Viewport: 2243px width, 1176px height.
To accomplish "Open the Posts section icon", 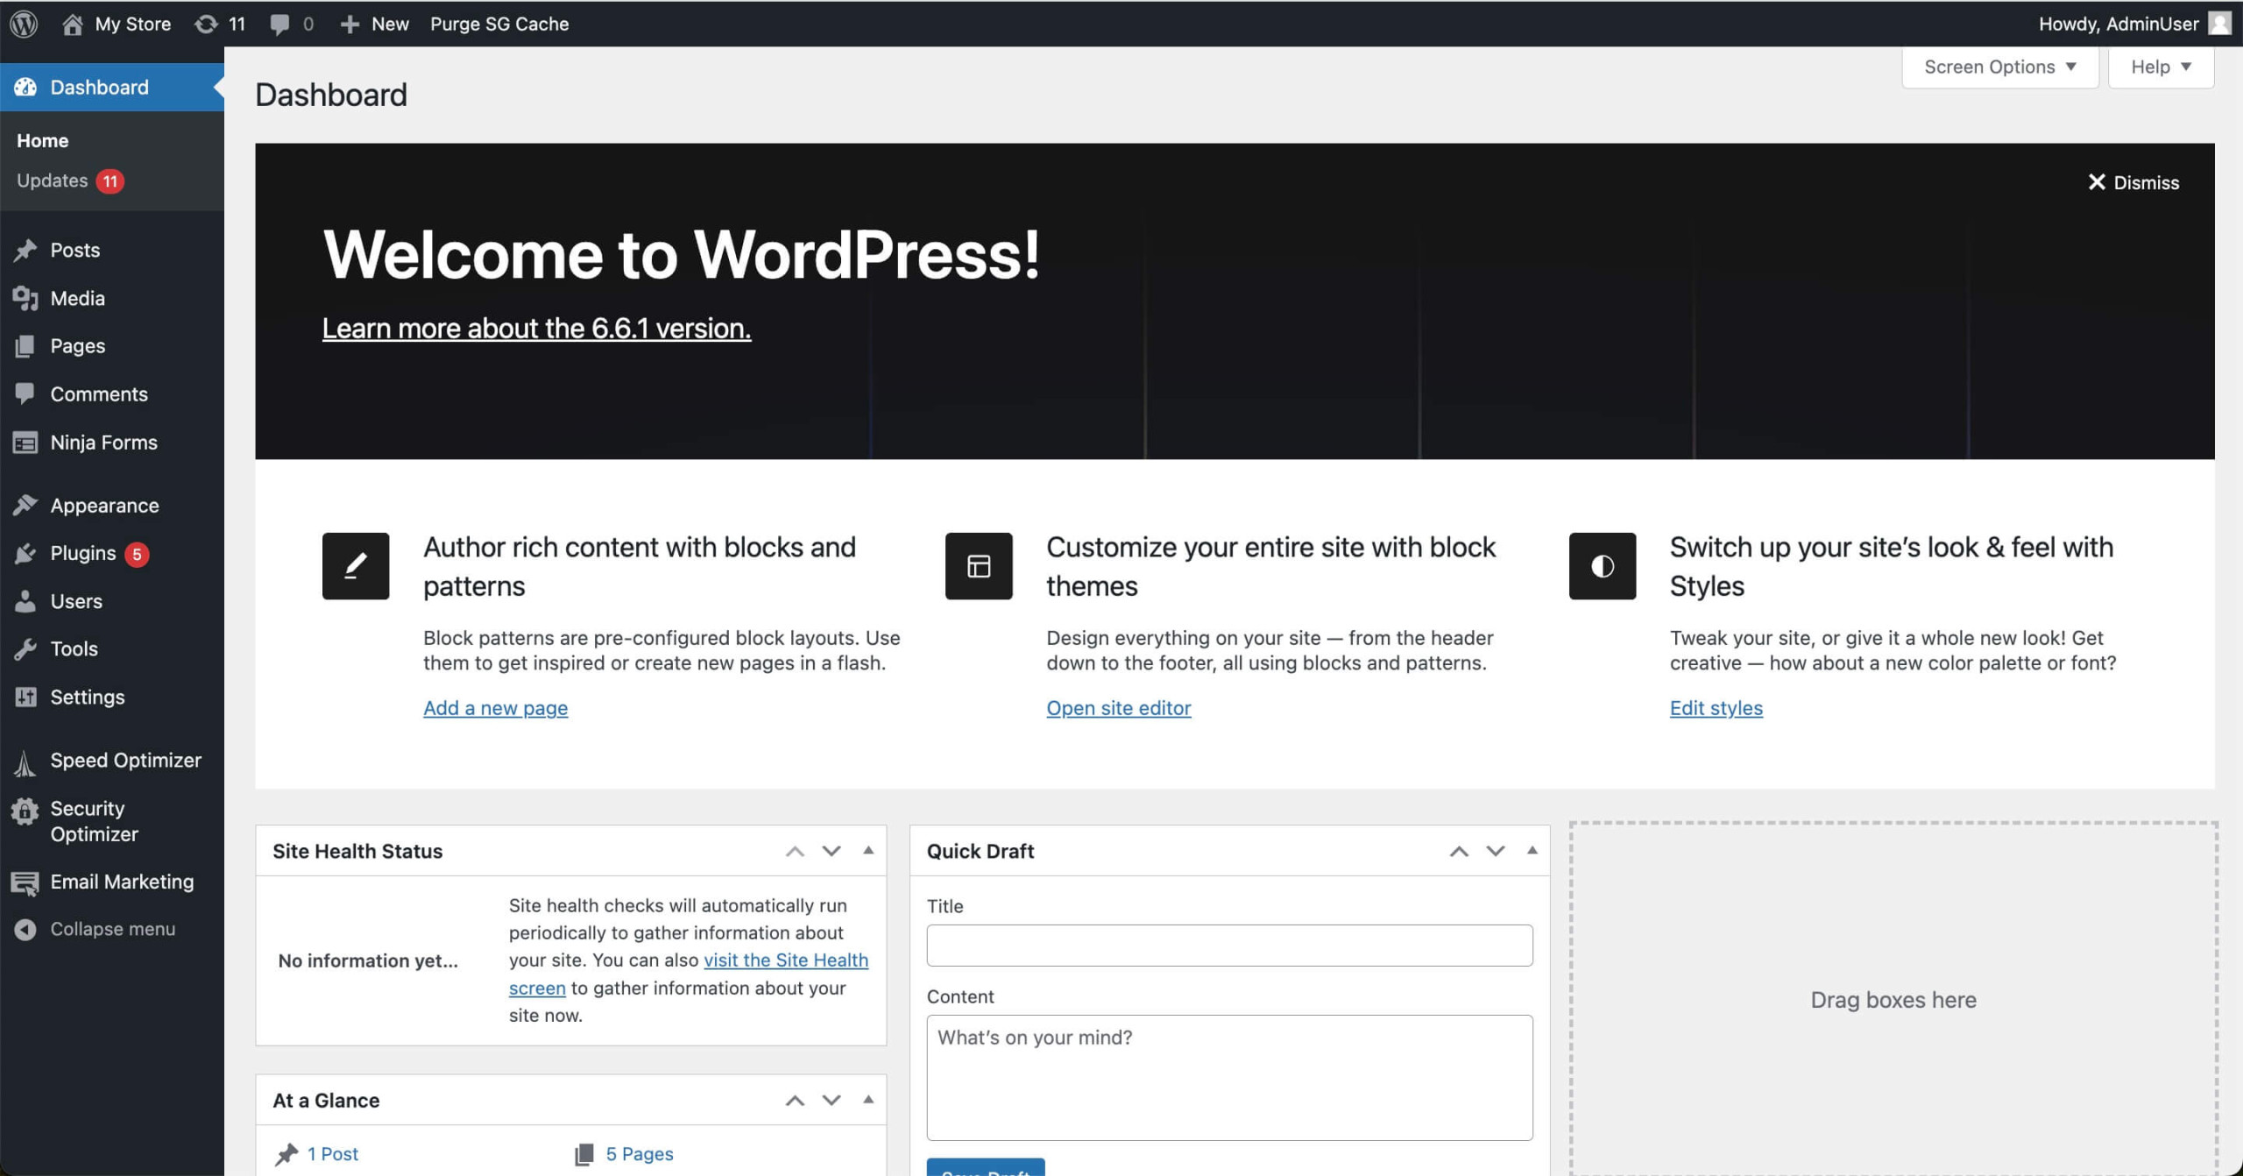I will (28, 249).
